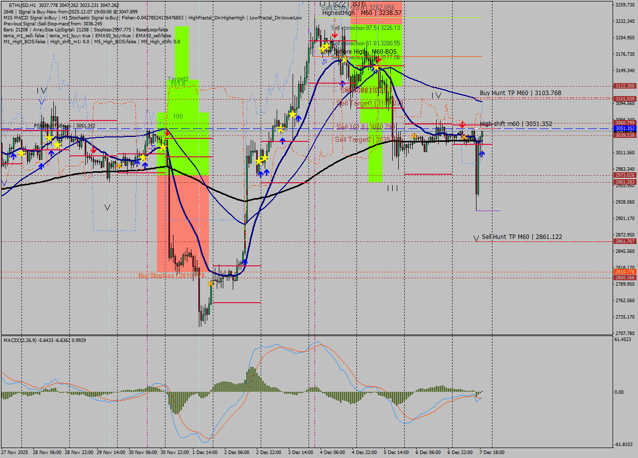638x458 pixels.
Task: Select the hollow blue arrow near 4 Dec 06:00
Action: click(324, 62)
